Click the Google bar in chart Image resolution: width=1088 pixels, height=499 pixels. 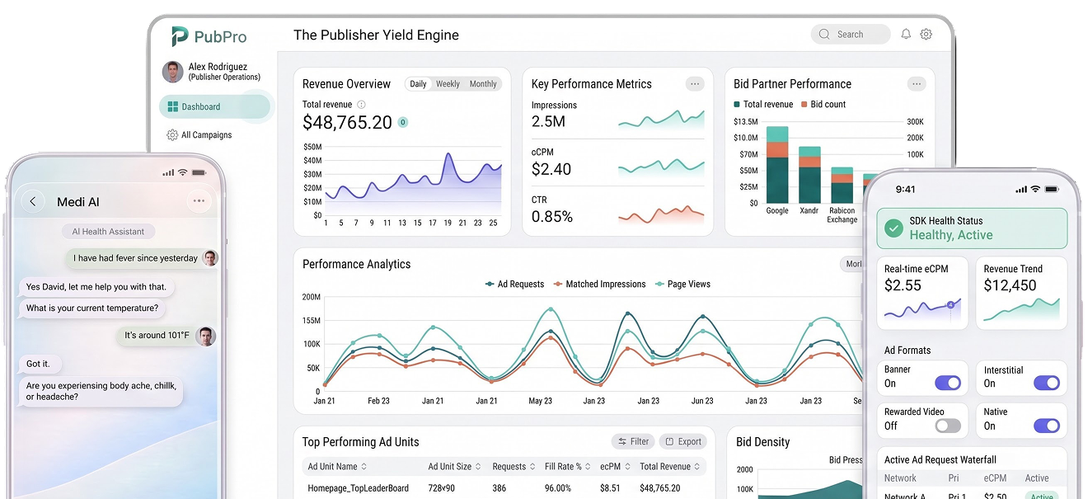point(777,164)
